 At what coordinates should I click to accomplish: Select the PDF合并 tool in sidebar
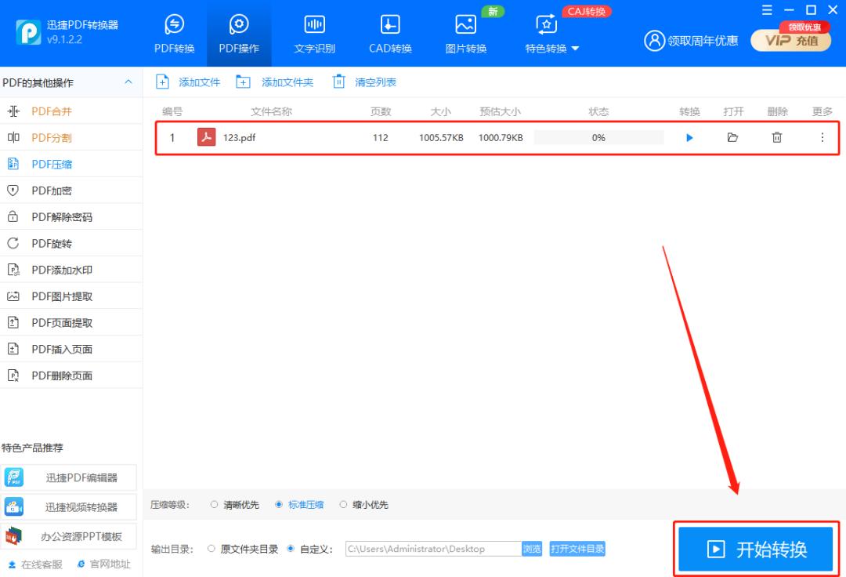[49, 111]
